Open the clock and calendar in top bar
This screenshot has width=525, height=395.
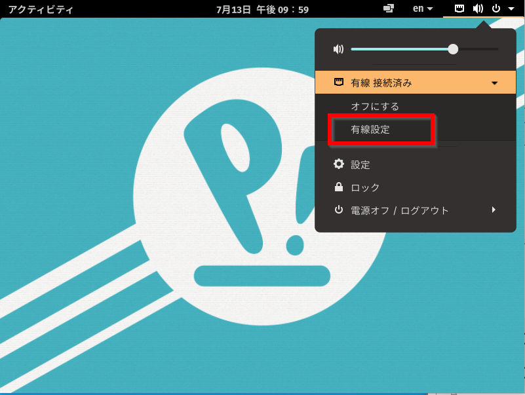coord(262,9)
